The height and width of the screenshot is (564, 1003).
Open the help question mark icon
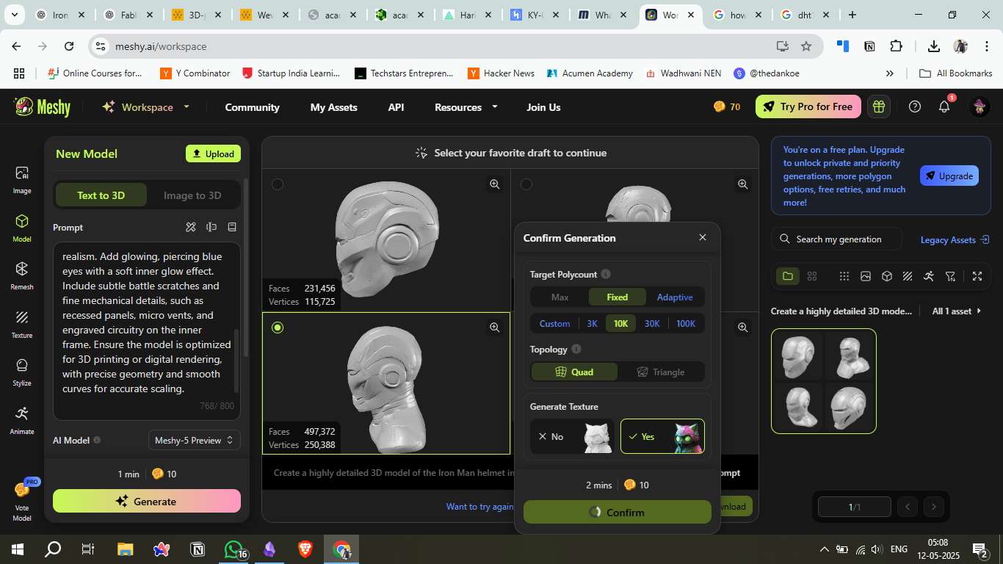[x=915, y=107]
